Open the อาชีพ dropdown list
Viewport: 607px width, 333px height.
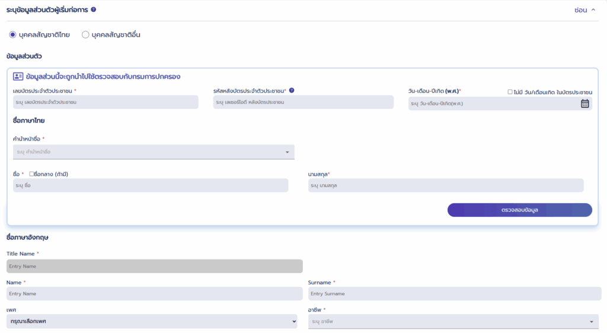tap(453, 322)
